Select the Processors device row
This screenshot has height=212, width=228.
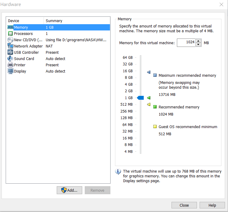pyautogui.click(x=59, y=33)
